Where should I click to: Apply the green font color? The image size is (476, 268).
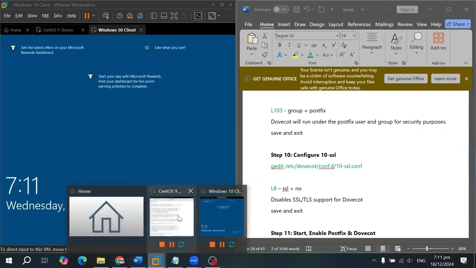tap(311, 55)
